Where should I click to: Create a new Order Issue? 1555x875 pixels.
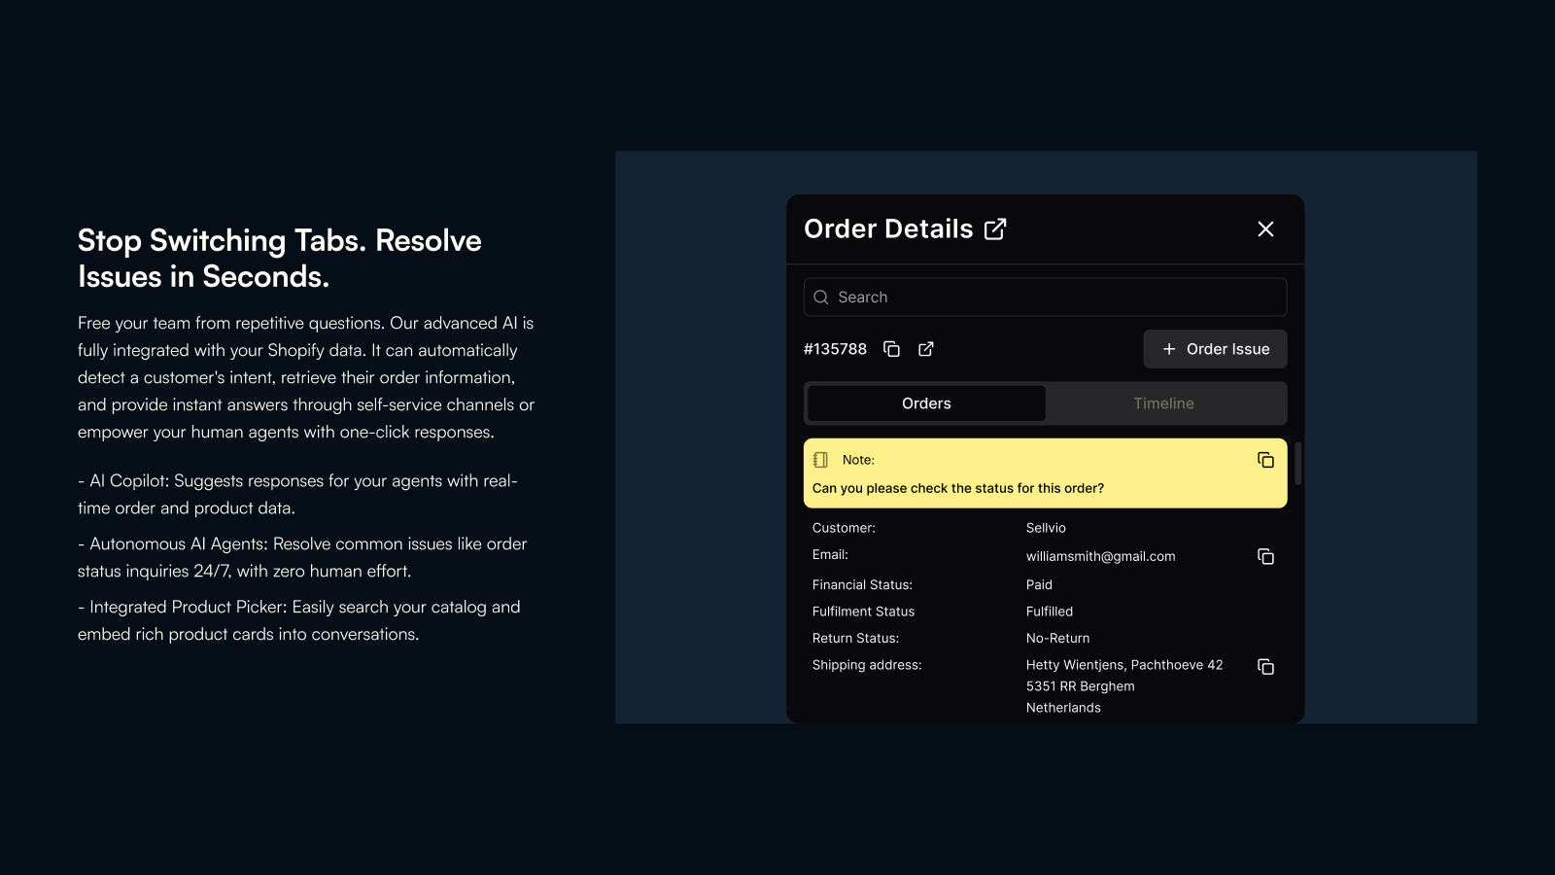tap(1215, 349)
